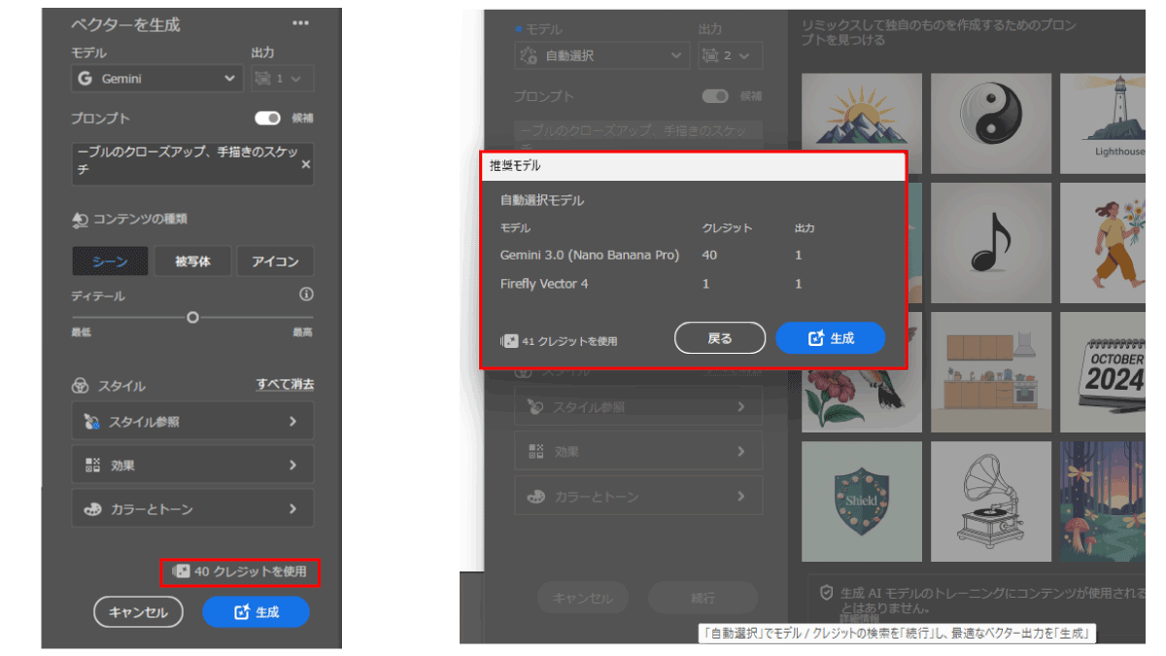Select the アイコン content type
This screenshot has height=656, width=1166.
275,261
